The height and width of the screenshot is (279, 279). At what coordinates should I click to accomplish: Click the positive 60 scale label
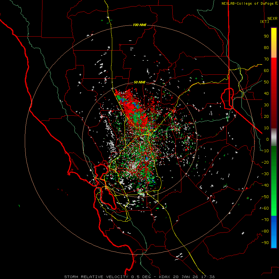pyautogui.click(x=266, y=71)
